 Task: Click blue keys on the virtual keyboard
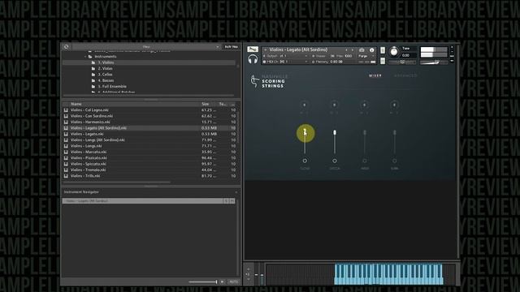(388, 274)
